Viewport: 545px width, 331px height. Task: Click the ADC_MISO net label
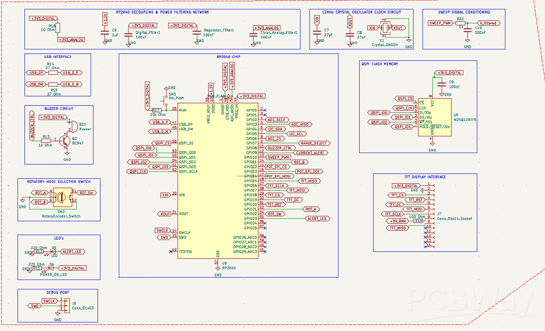(300, 124)
